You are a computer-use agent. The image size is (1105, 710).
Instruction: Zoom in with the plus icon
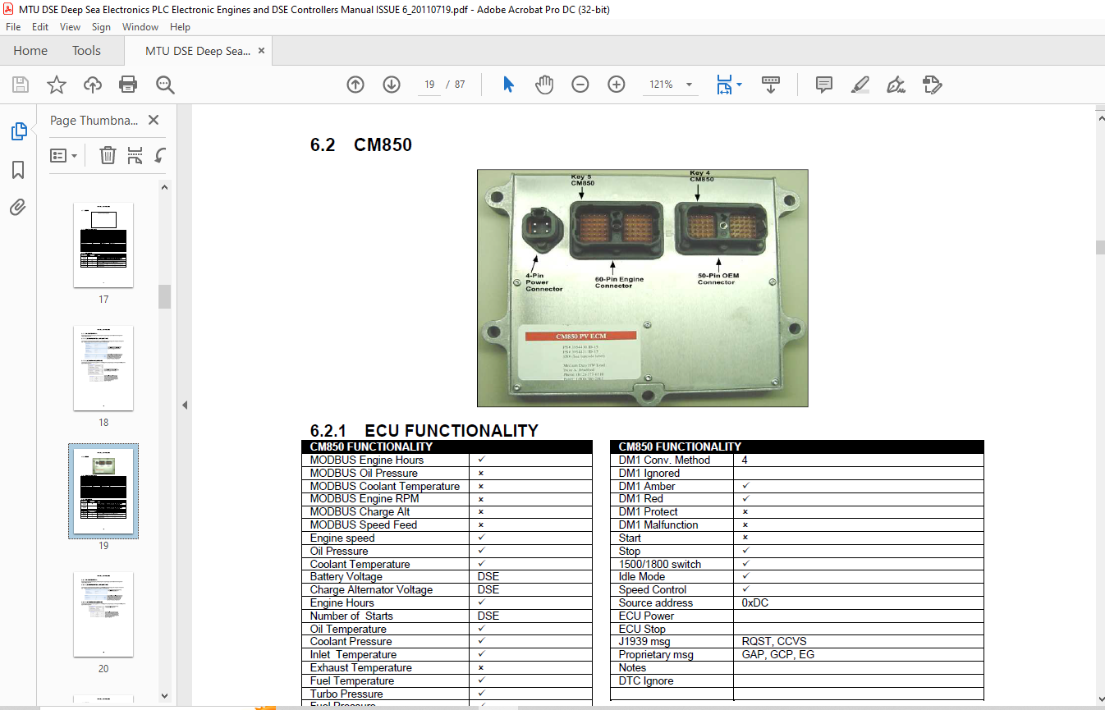click(617, 85)
